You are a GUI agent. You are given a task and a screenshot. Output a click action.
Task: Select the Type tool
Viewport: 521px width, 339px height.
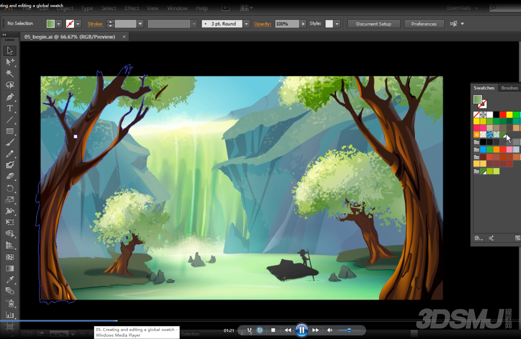tap(10, 108)
